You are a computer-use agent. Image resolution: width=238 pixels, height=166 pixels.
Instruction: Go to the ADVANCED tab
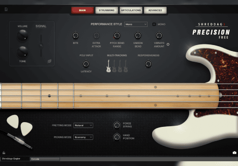(155, 10)
